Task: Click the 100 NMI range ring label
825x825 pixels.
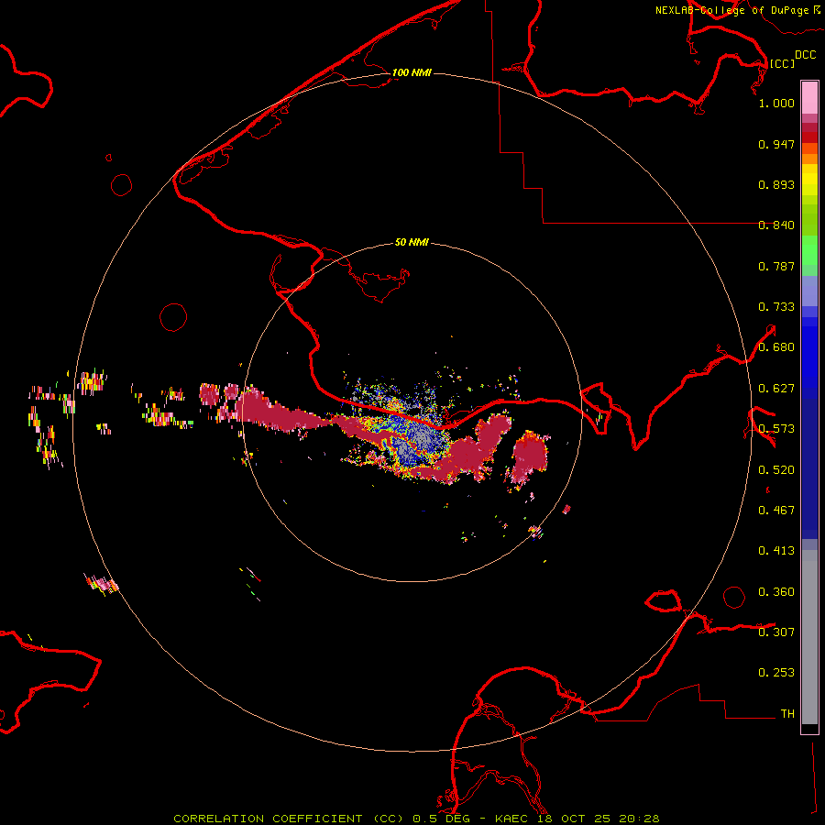Action: coord(412,72)
